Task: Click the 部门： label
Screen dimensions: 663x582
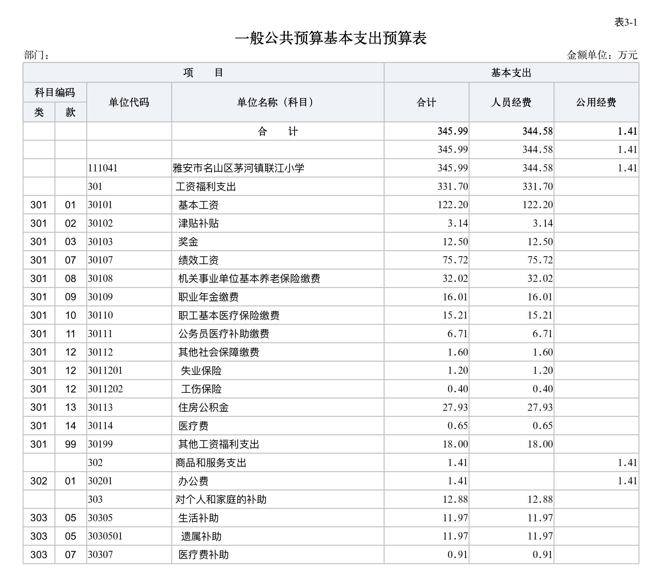Action: [36, 55]
